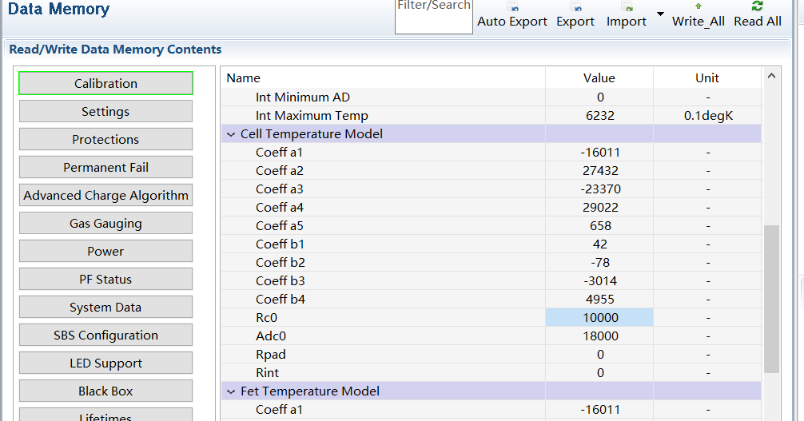Collapse the Fet Temperature Model group
Viewport: 804px width, 421px height.
coord(232,391)
